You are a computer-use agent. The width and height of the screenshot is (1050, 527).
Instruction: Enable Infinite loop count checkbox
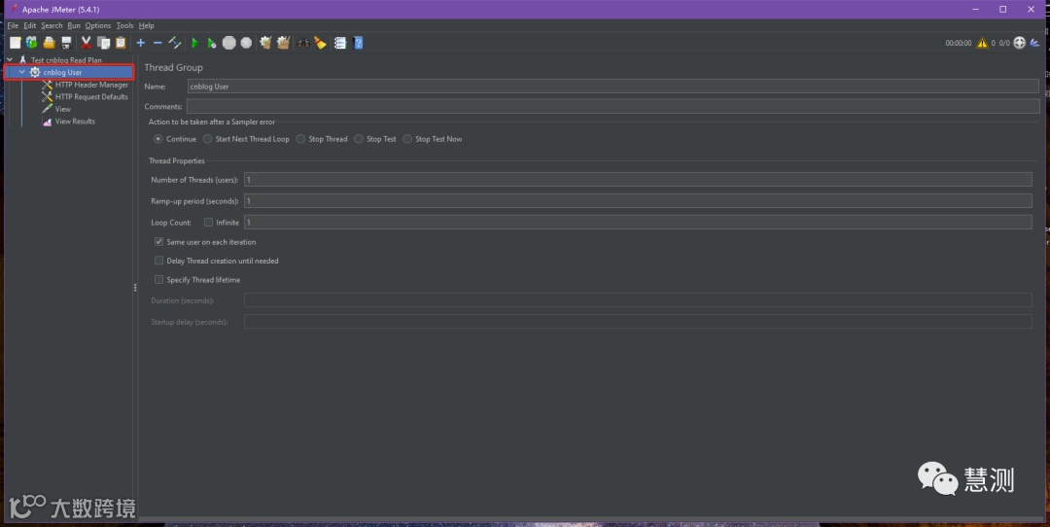click(x=208, y=223)
